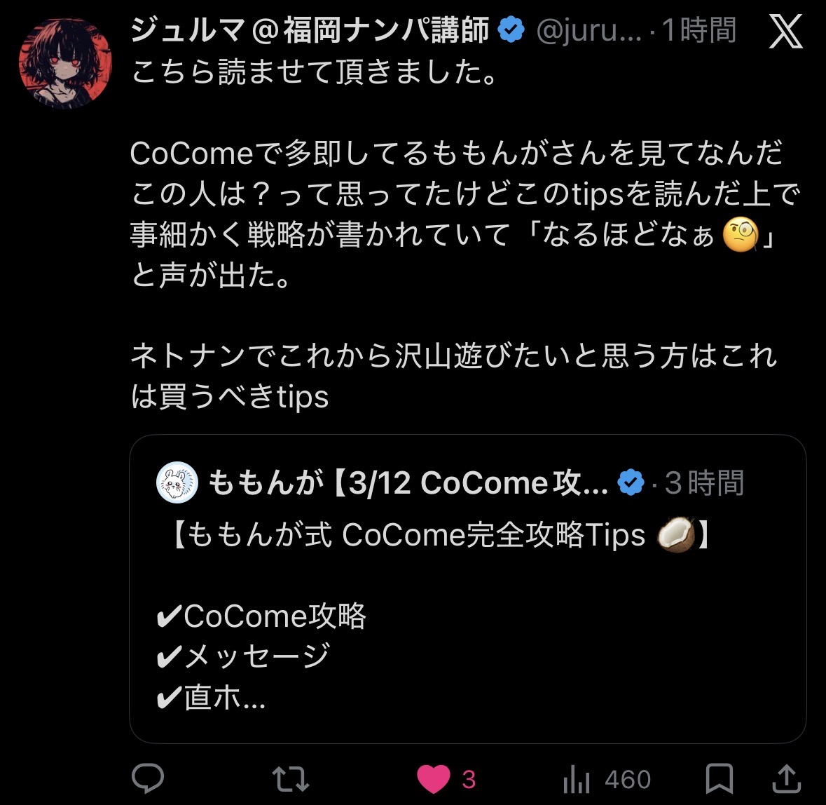The height and width of the screenshot is (805, 826).
Task: Toggle the bookmark icon
Action: [x=719, y=778]
